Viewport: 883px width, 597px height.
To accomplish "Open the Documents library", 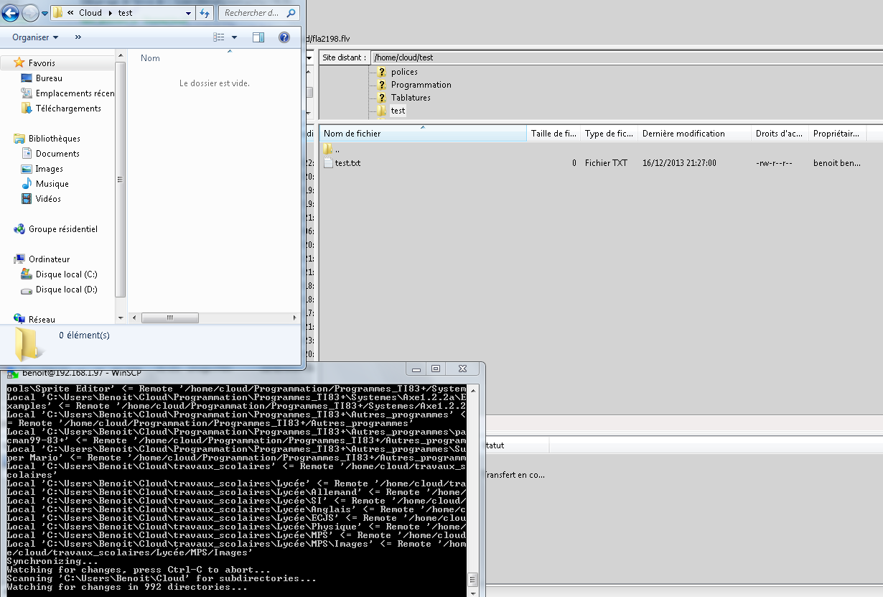I will 57,154.
